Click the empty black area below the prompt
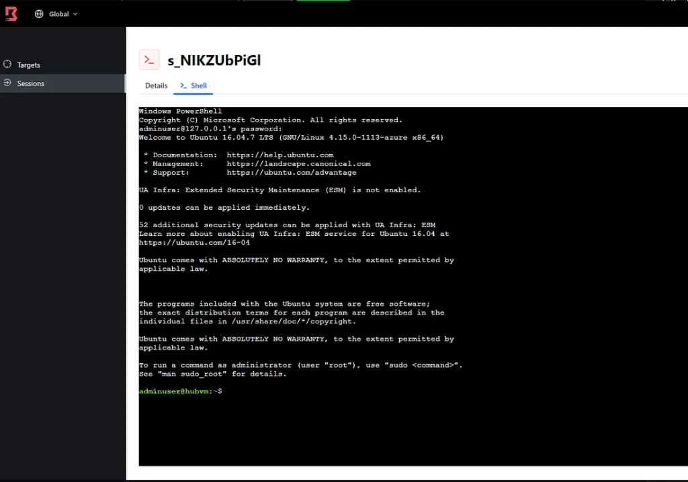This screenshot has height=482, width=688. 403,430
